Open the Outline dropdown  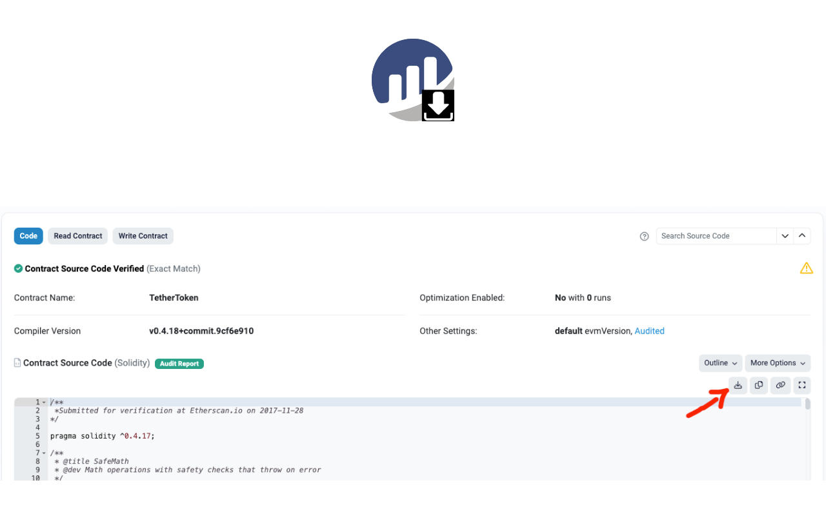click(720, 362)
